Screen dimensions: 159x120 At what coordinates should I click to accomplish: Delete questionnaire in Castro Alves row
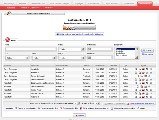[x=140, y=90]
